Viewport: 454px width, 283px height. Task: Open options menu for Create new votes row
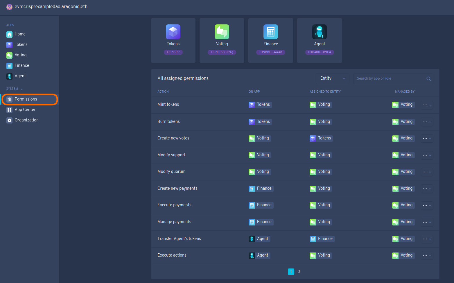pyautogui.click(x=427, y=139)
